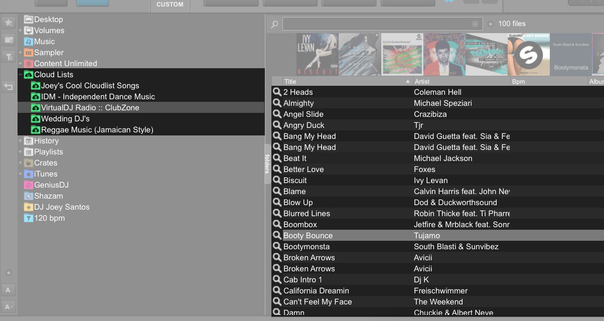Sort by the Bpm column header
This screenshot has width=604, height=321.
tap(548, 81)
